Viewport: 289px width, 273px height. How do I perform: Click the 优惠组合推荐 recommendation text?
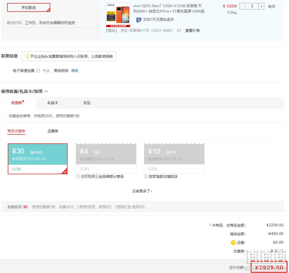pyautogui.click(x=44, y=116)
